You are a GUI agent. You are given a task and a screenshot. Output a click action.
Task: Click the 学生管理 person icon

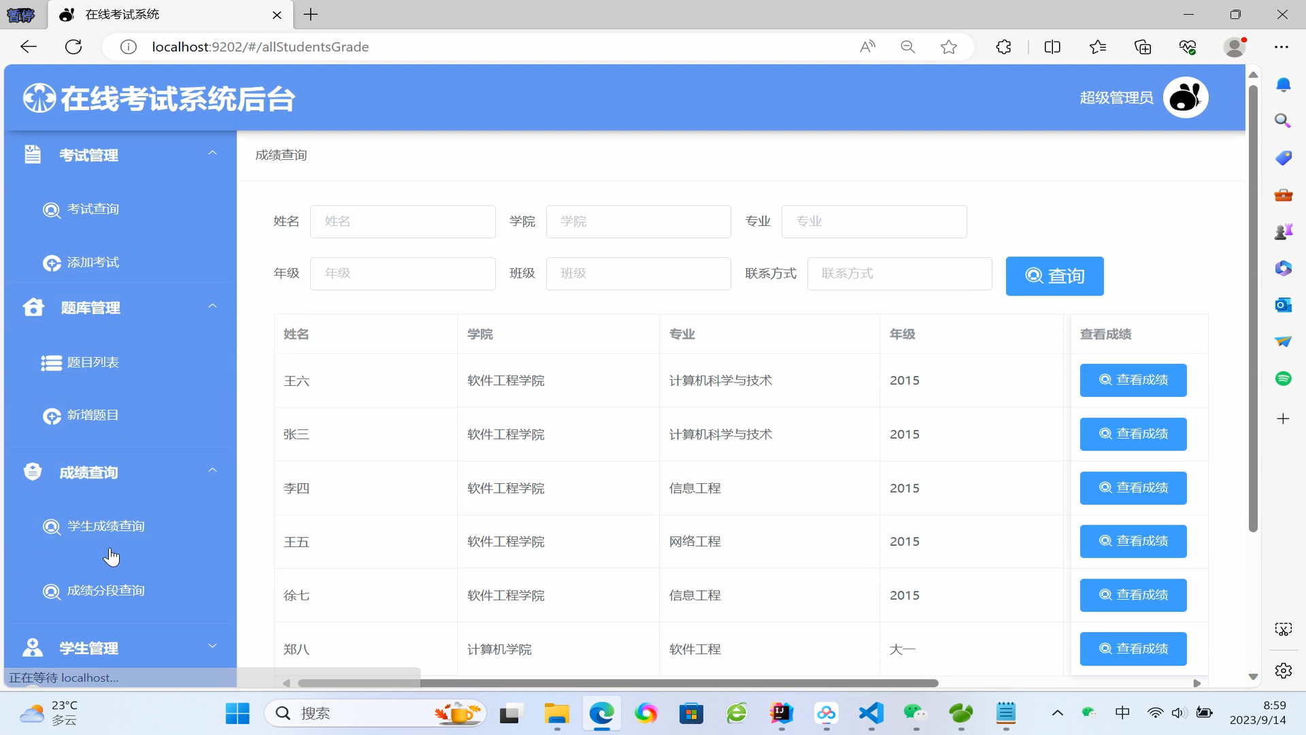33,648
